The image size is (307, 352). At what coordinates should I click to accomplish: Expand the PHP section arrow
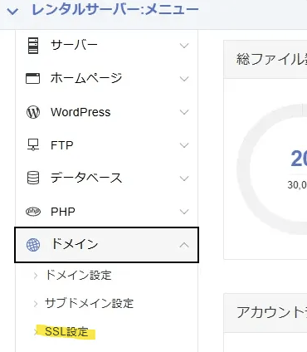[x=184, y=212]
